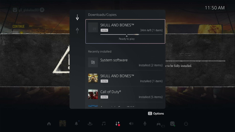Click the 11:50 AM clock
Viewport: 235px width, 132px height.
pyautogui.click(x=215, y=8)
